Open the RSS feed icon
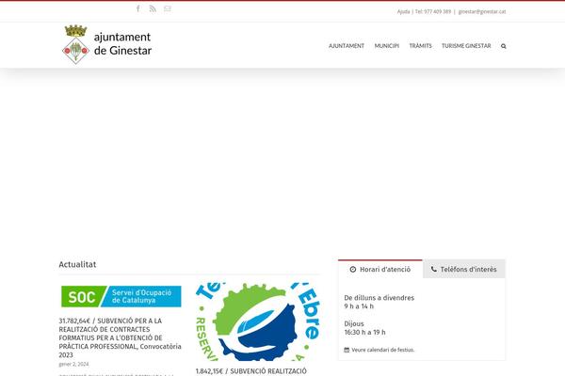Viewport: 565px width, 376px height. [153, 8]
